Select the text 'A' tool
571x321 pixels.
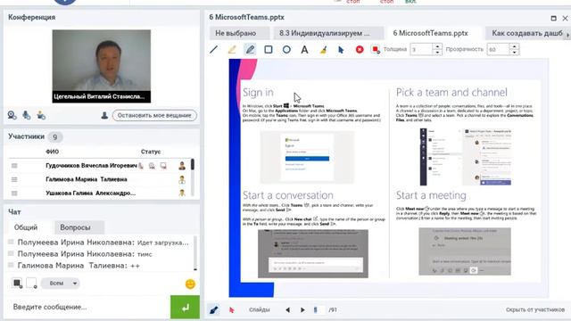pyautogui.click(x=304, y=50)
